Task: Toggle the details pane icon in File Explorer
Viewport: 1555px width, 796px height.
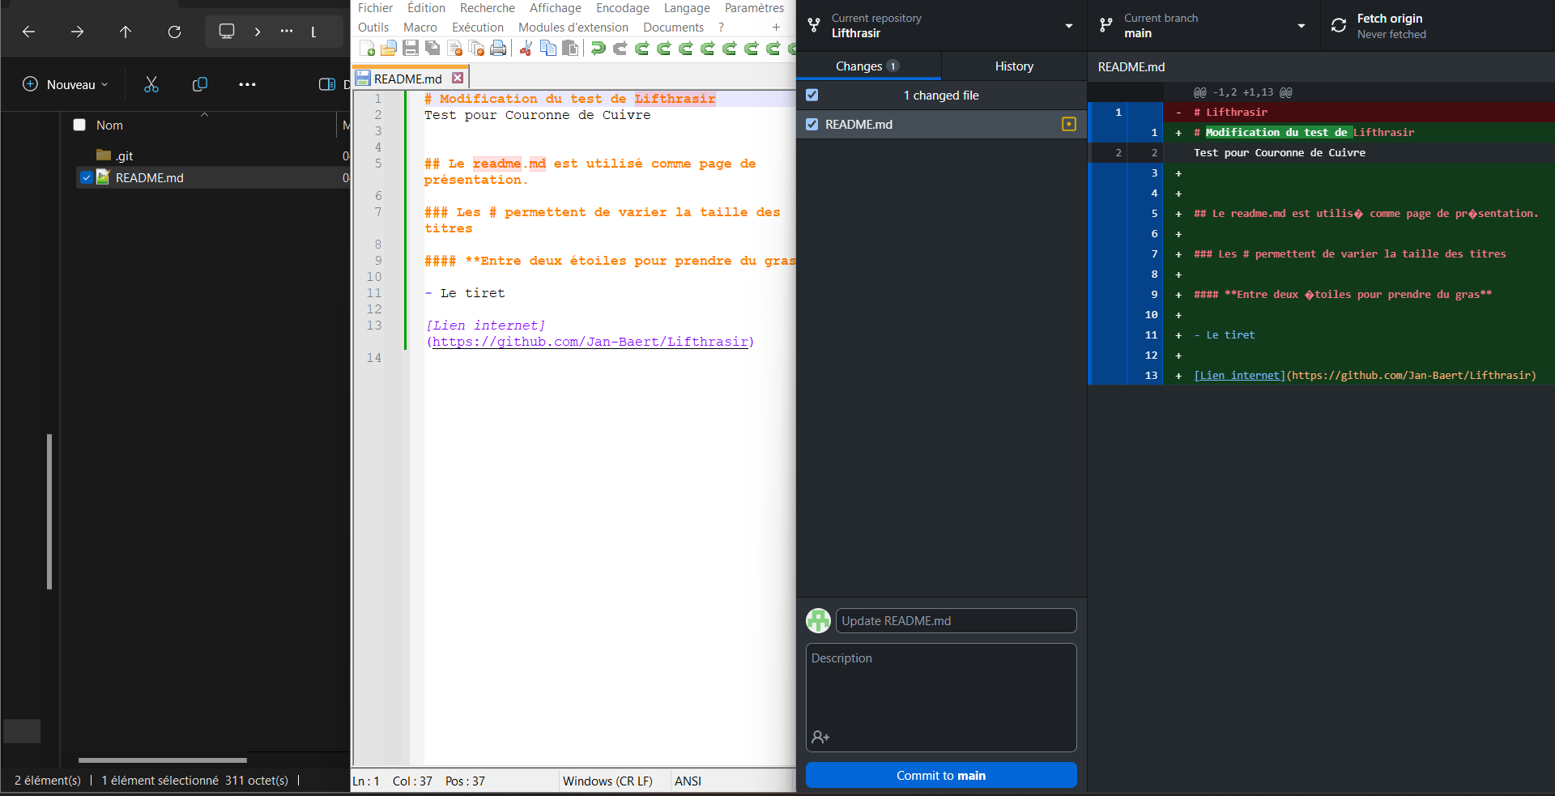Action: coord(327,84)
